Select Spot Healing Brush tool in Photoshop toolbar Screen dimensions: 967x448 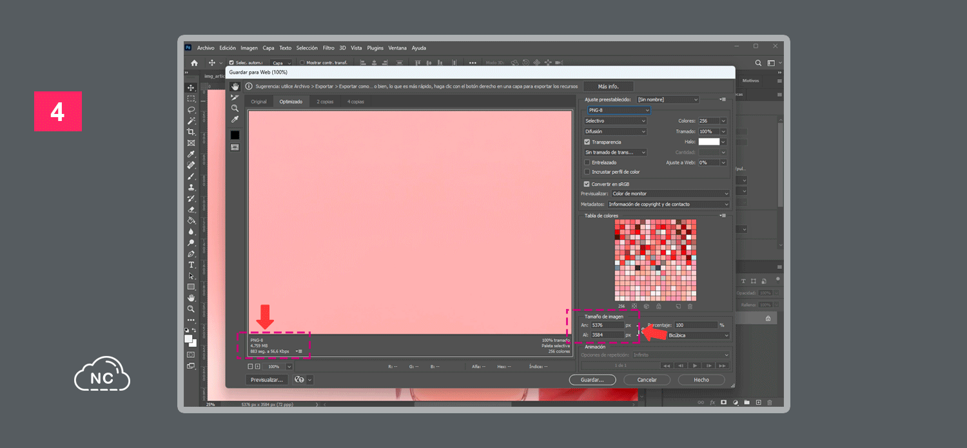point(191,165)
